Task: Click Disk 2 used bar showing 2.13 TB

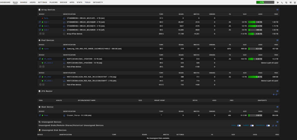Action: pyautogui.click(x=255, y=26)
